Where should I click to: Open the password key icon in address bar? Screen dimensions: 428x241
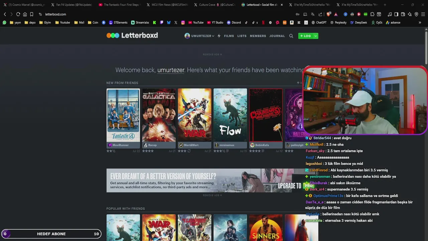coord(297,14)
